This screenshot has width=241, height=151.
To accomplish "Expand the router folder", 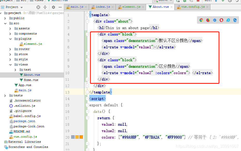I will coord(10,49).
